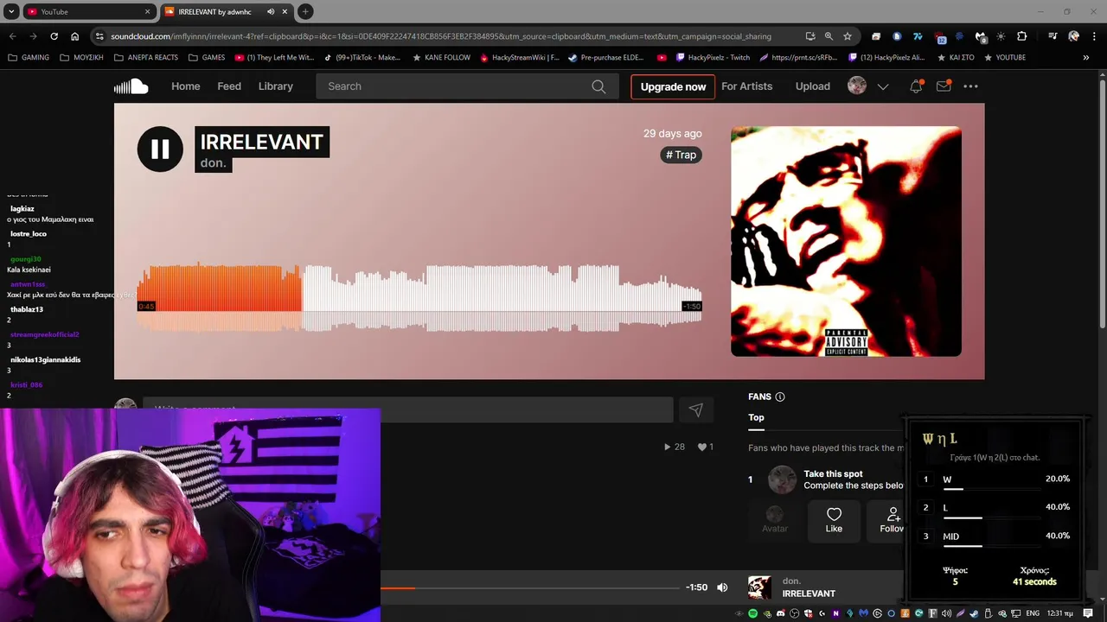Go to the browser home page

click(74, 36)
